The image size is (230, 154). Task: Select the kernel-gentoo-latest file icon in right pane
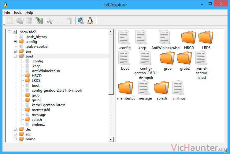click(201, 58)
